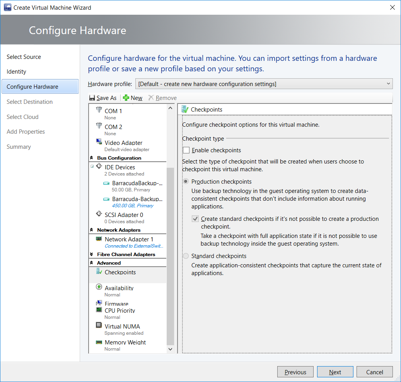The width and height of the screenshot is (401, 382).
Task: Select Production checkpoints radio button
Action: [186, 181]
